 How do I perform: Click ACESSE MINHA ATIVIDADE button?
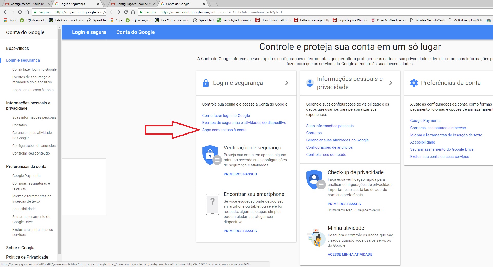pos(350,254)
